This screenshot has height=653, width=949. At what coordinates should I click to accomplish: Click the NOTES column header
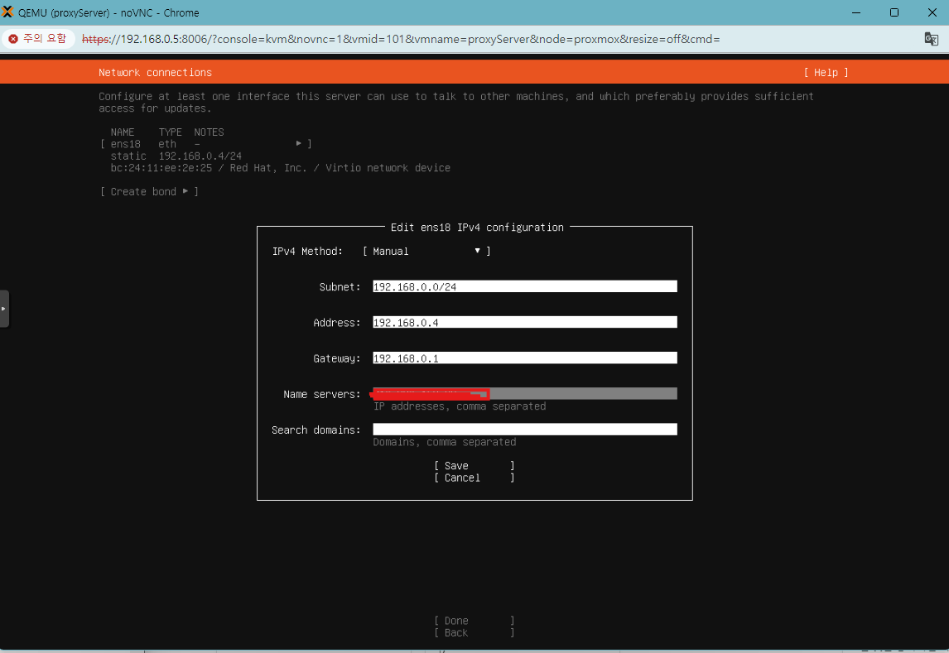209,132
